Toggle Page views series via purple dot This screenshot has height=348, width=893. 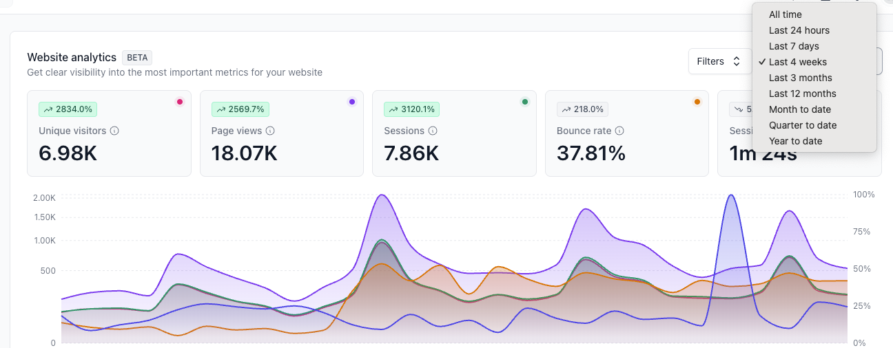click(x=352, y=102)
